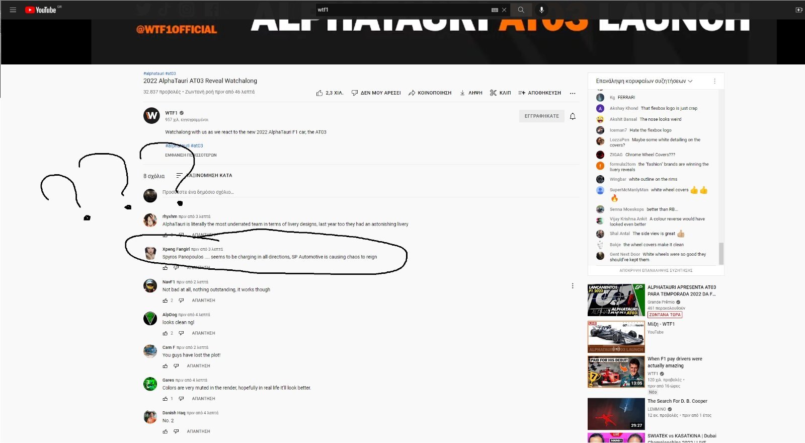Save to playlist with ΑΠΟΘΗΚΕΥΣΗ
Viewport: 805px width, 443px height.
tap(540, 93)
